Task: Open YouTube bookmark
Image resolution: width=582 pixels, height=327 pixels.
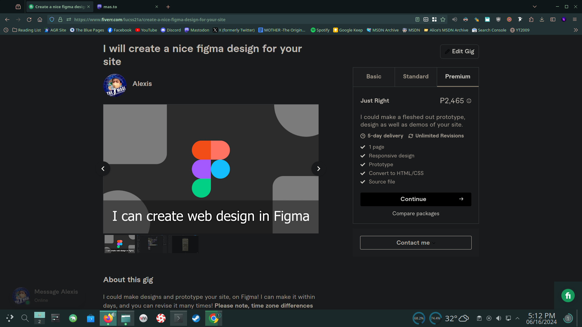Action: [x=146, y=30]
